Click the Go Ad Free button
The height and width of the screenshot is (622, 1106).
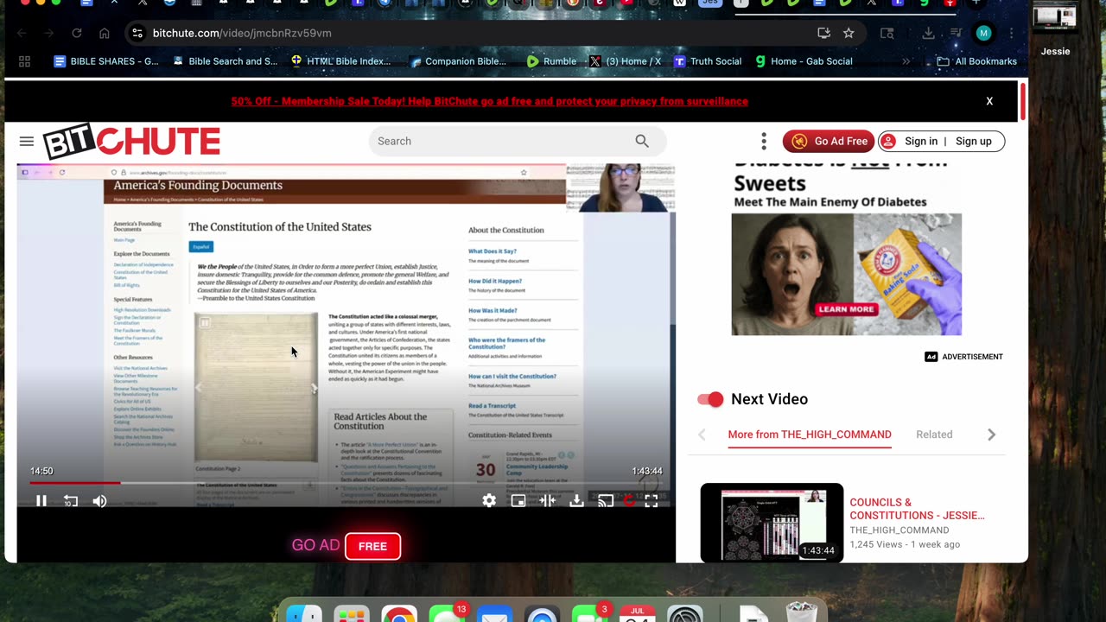(x=829, y=141)
